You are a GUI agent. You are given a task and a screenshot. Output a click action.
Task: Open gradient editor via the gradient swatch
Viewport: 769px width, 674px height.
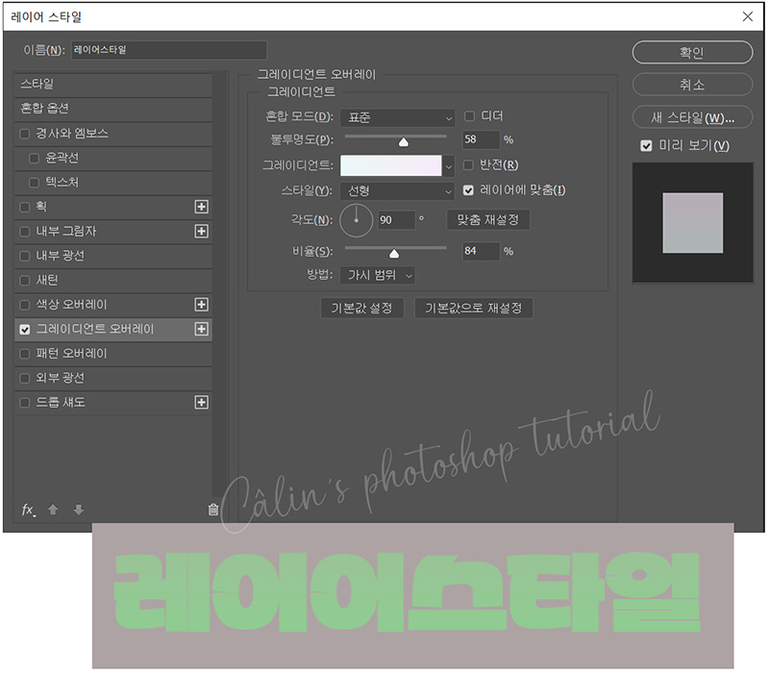coord(391,165)
